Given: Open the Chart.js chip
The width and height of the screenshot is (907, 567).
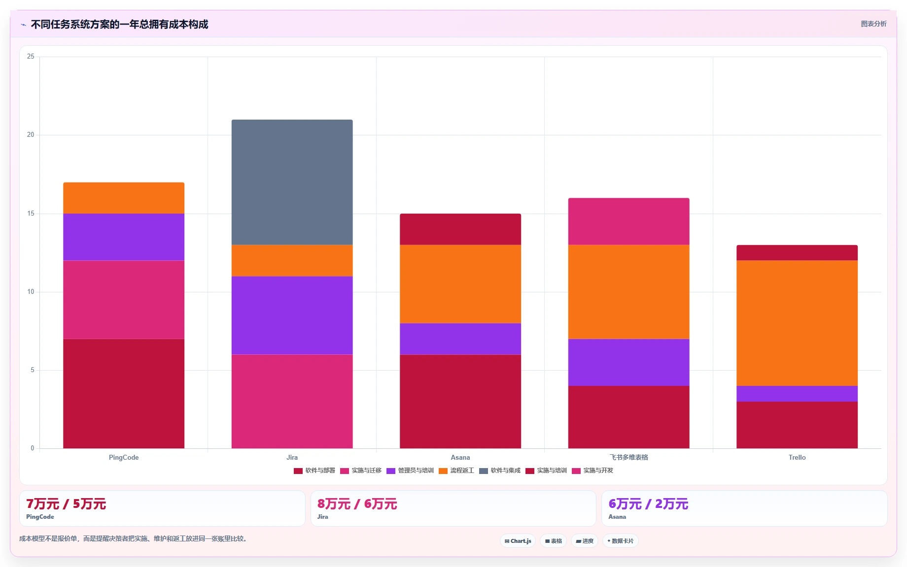Looking at the screenshot, I should pyautogui.click(x=518, y=541).
